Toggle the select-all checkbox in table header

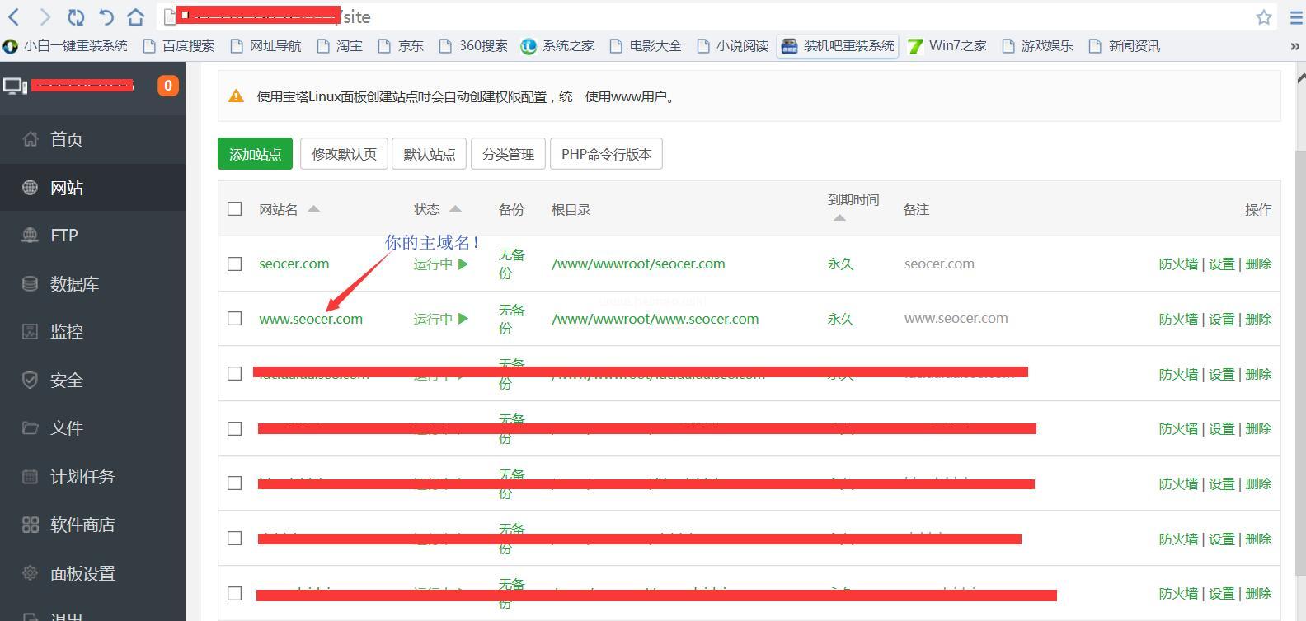[x=235, y=209]
